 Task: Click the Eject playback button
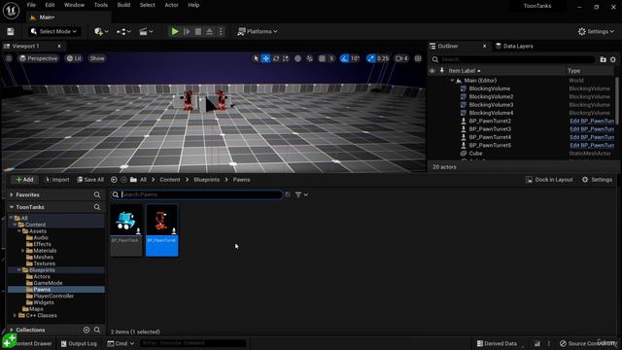click(209, 31)
